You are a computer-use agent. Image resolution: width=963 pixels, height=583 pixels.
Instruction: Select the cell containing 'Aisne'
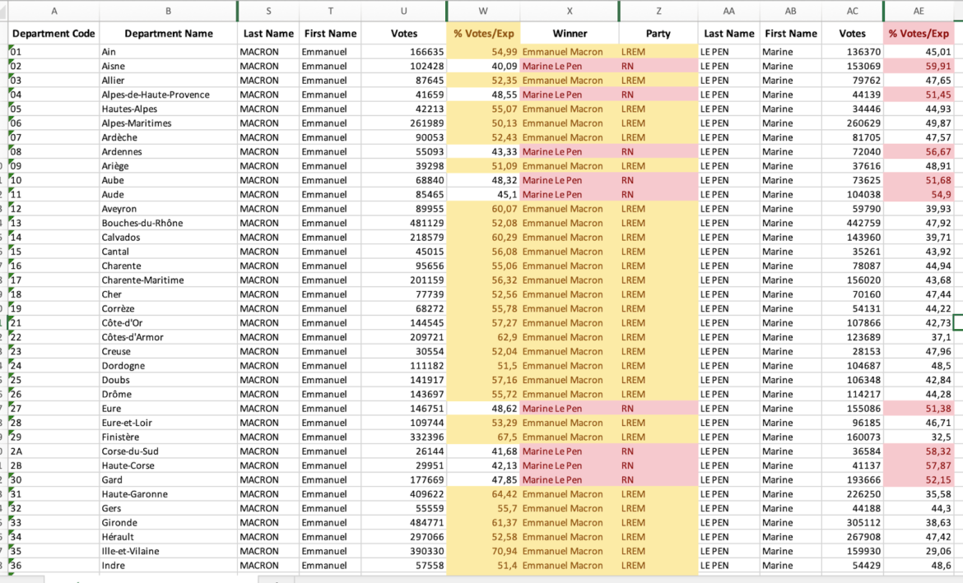(x=168, y=66)
